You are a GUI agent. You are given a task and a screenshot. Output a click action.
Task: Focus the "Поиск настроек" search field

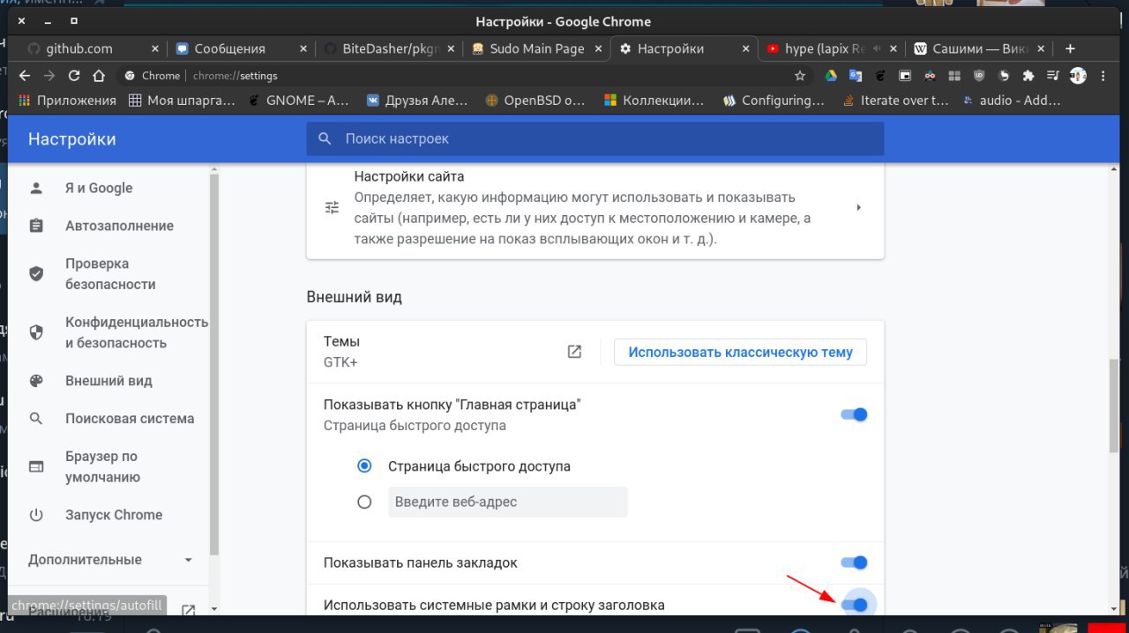595,138
